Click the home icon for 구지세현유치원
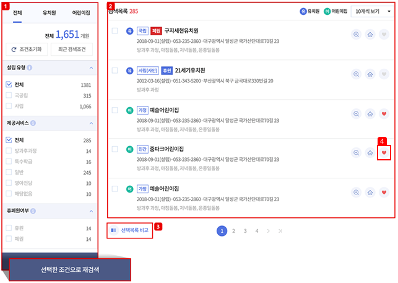The width and height of the screenshot is (398, 283). (x=370, y=34)
